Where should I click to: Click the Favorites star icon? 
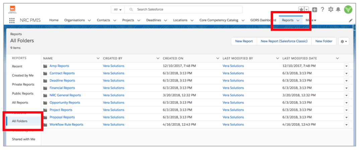pyautogui.click(x=301, y=9)
